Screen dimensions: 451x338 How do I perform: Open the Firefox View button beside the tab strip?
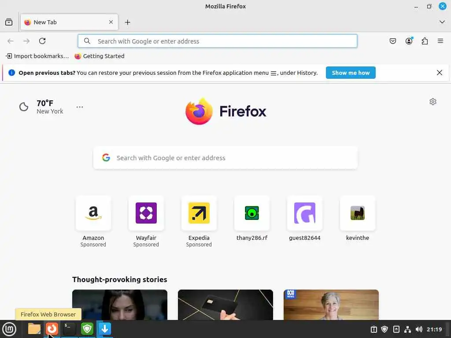click(9, 22)
